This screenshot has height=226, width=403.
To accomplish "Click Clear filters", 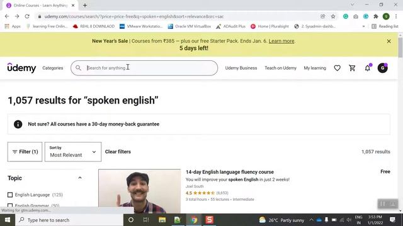I will 118,152.
